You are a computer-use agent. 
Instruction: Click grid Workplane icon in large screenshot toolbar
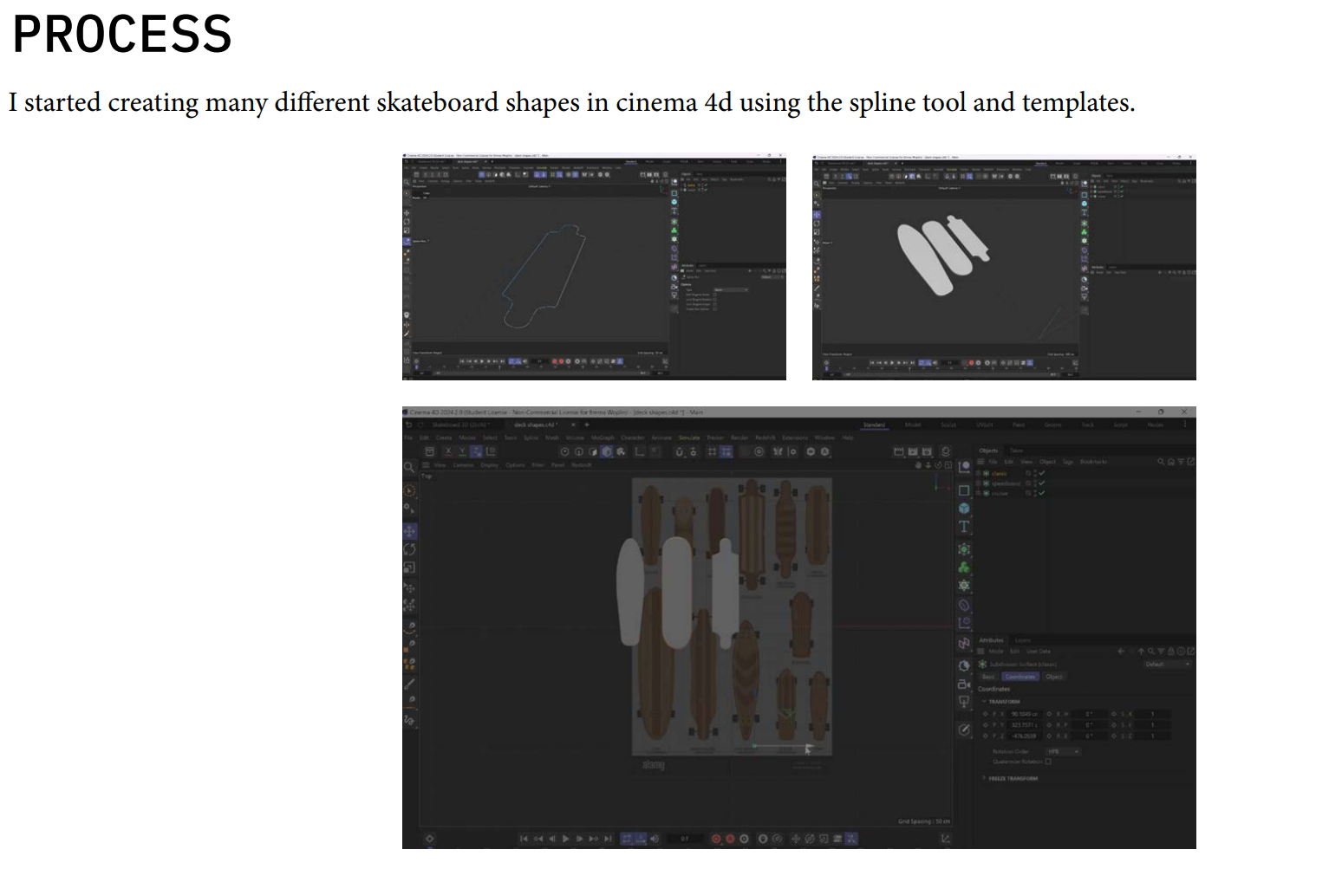pyautogui.click(x=712, y=451)
